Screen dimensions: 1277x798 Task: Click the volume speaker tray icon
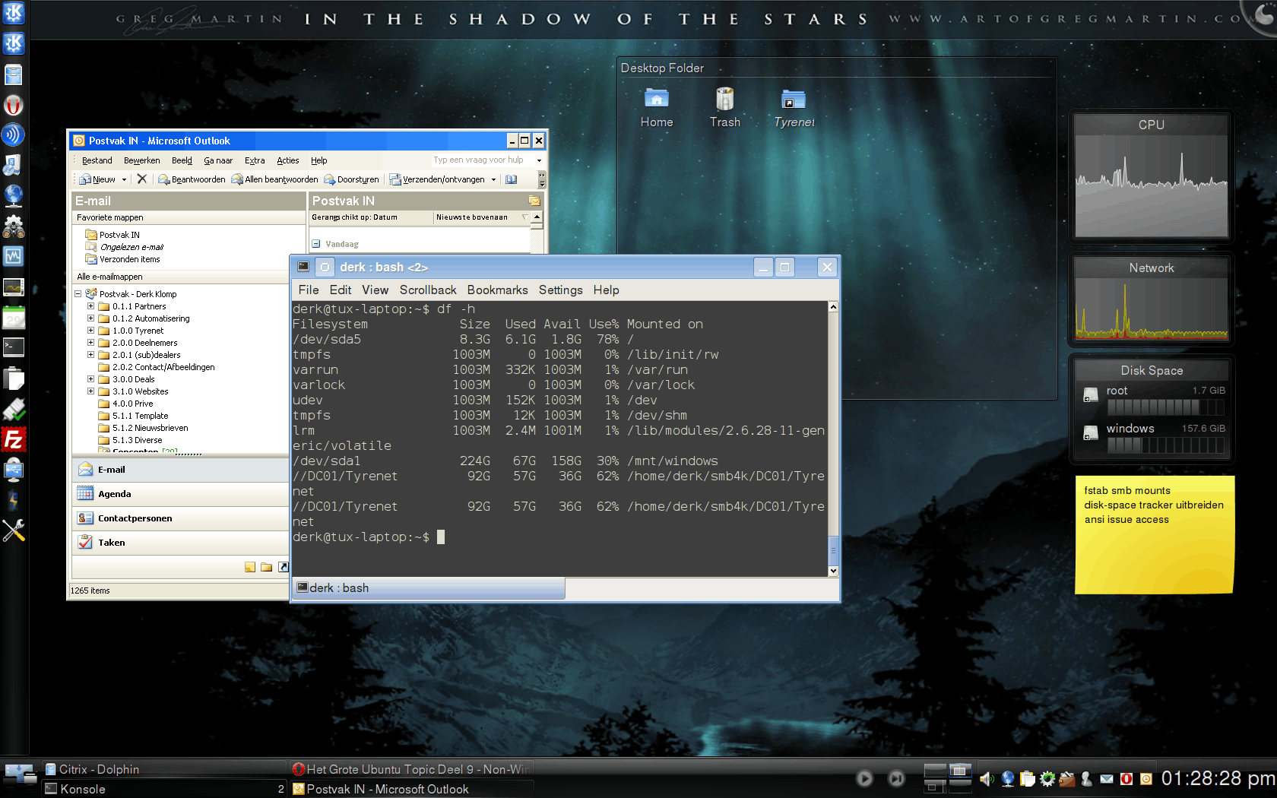(987, 778)
